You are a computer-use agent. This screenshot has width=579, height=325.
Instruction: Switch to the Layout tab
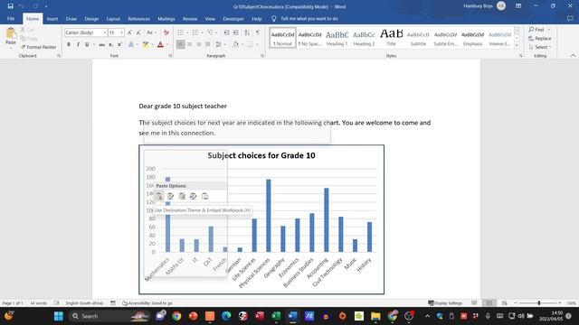pos(113,18)
